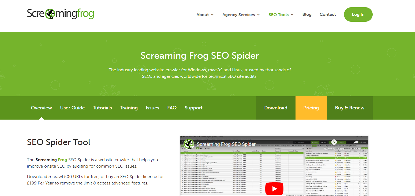Open the Support tab

click(193, 108)
